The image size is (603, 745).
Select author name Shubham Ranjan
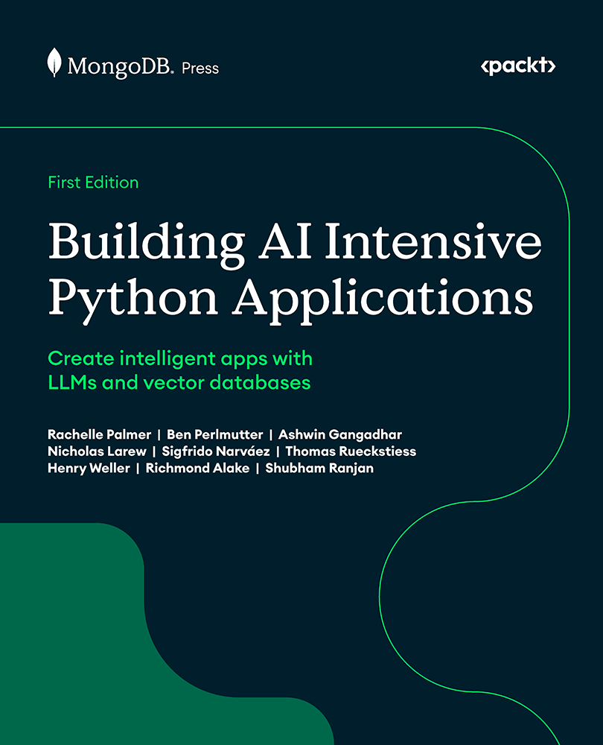[319, 469]
